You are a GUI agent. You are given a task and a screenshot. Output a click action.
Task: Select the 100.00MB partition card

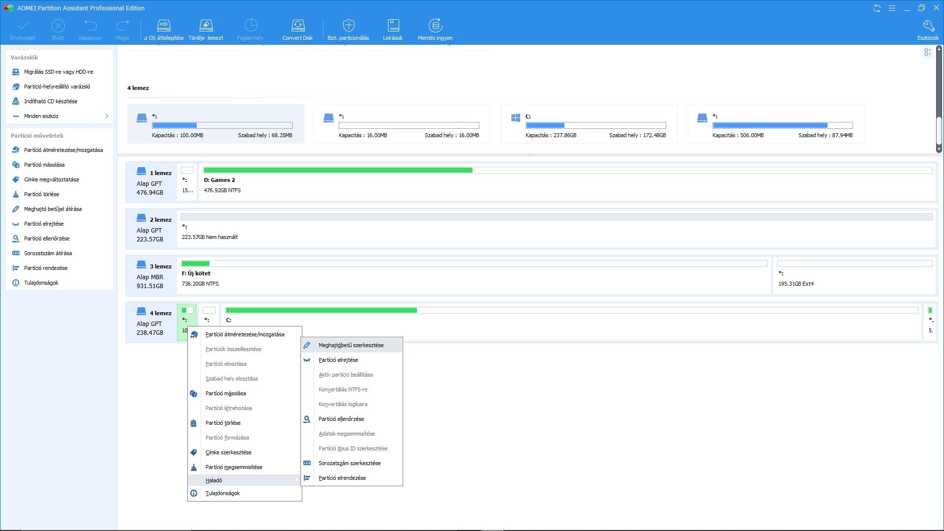coord(215,124)
